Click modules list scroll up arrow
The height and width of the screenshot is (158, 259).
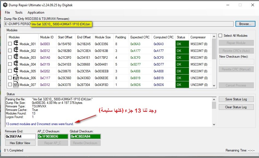click(x=214, y=36)
